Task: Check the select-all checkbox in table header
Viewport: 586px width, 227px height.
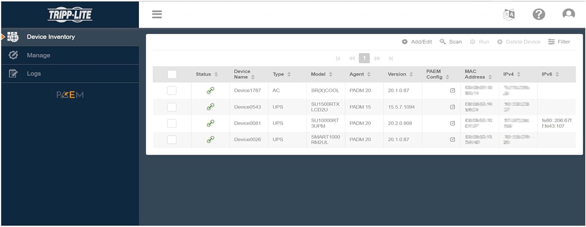Action: pos(172,74)
